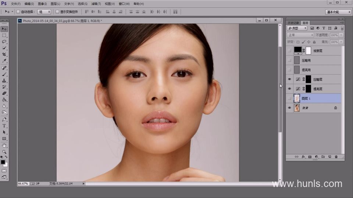Select the Crop tool
Image resolution: width=353 pixels, height=198 pixels.
click(4, 54)
